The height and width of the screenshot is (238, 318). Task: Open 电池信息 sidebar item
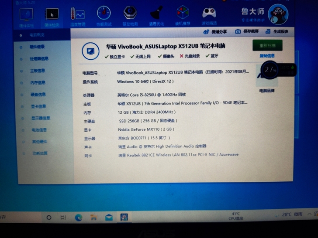click(39, 130)
